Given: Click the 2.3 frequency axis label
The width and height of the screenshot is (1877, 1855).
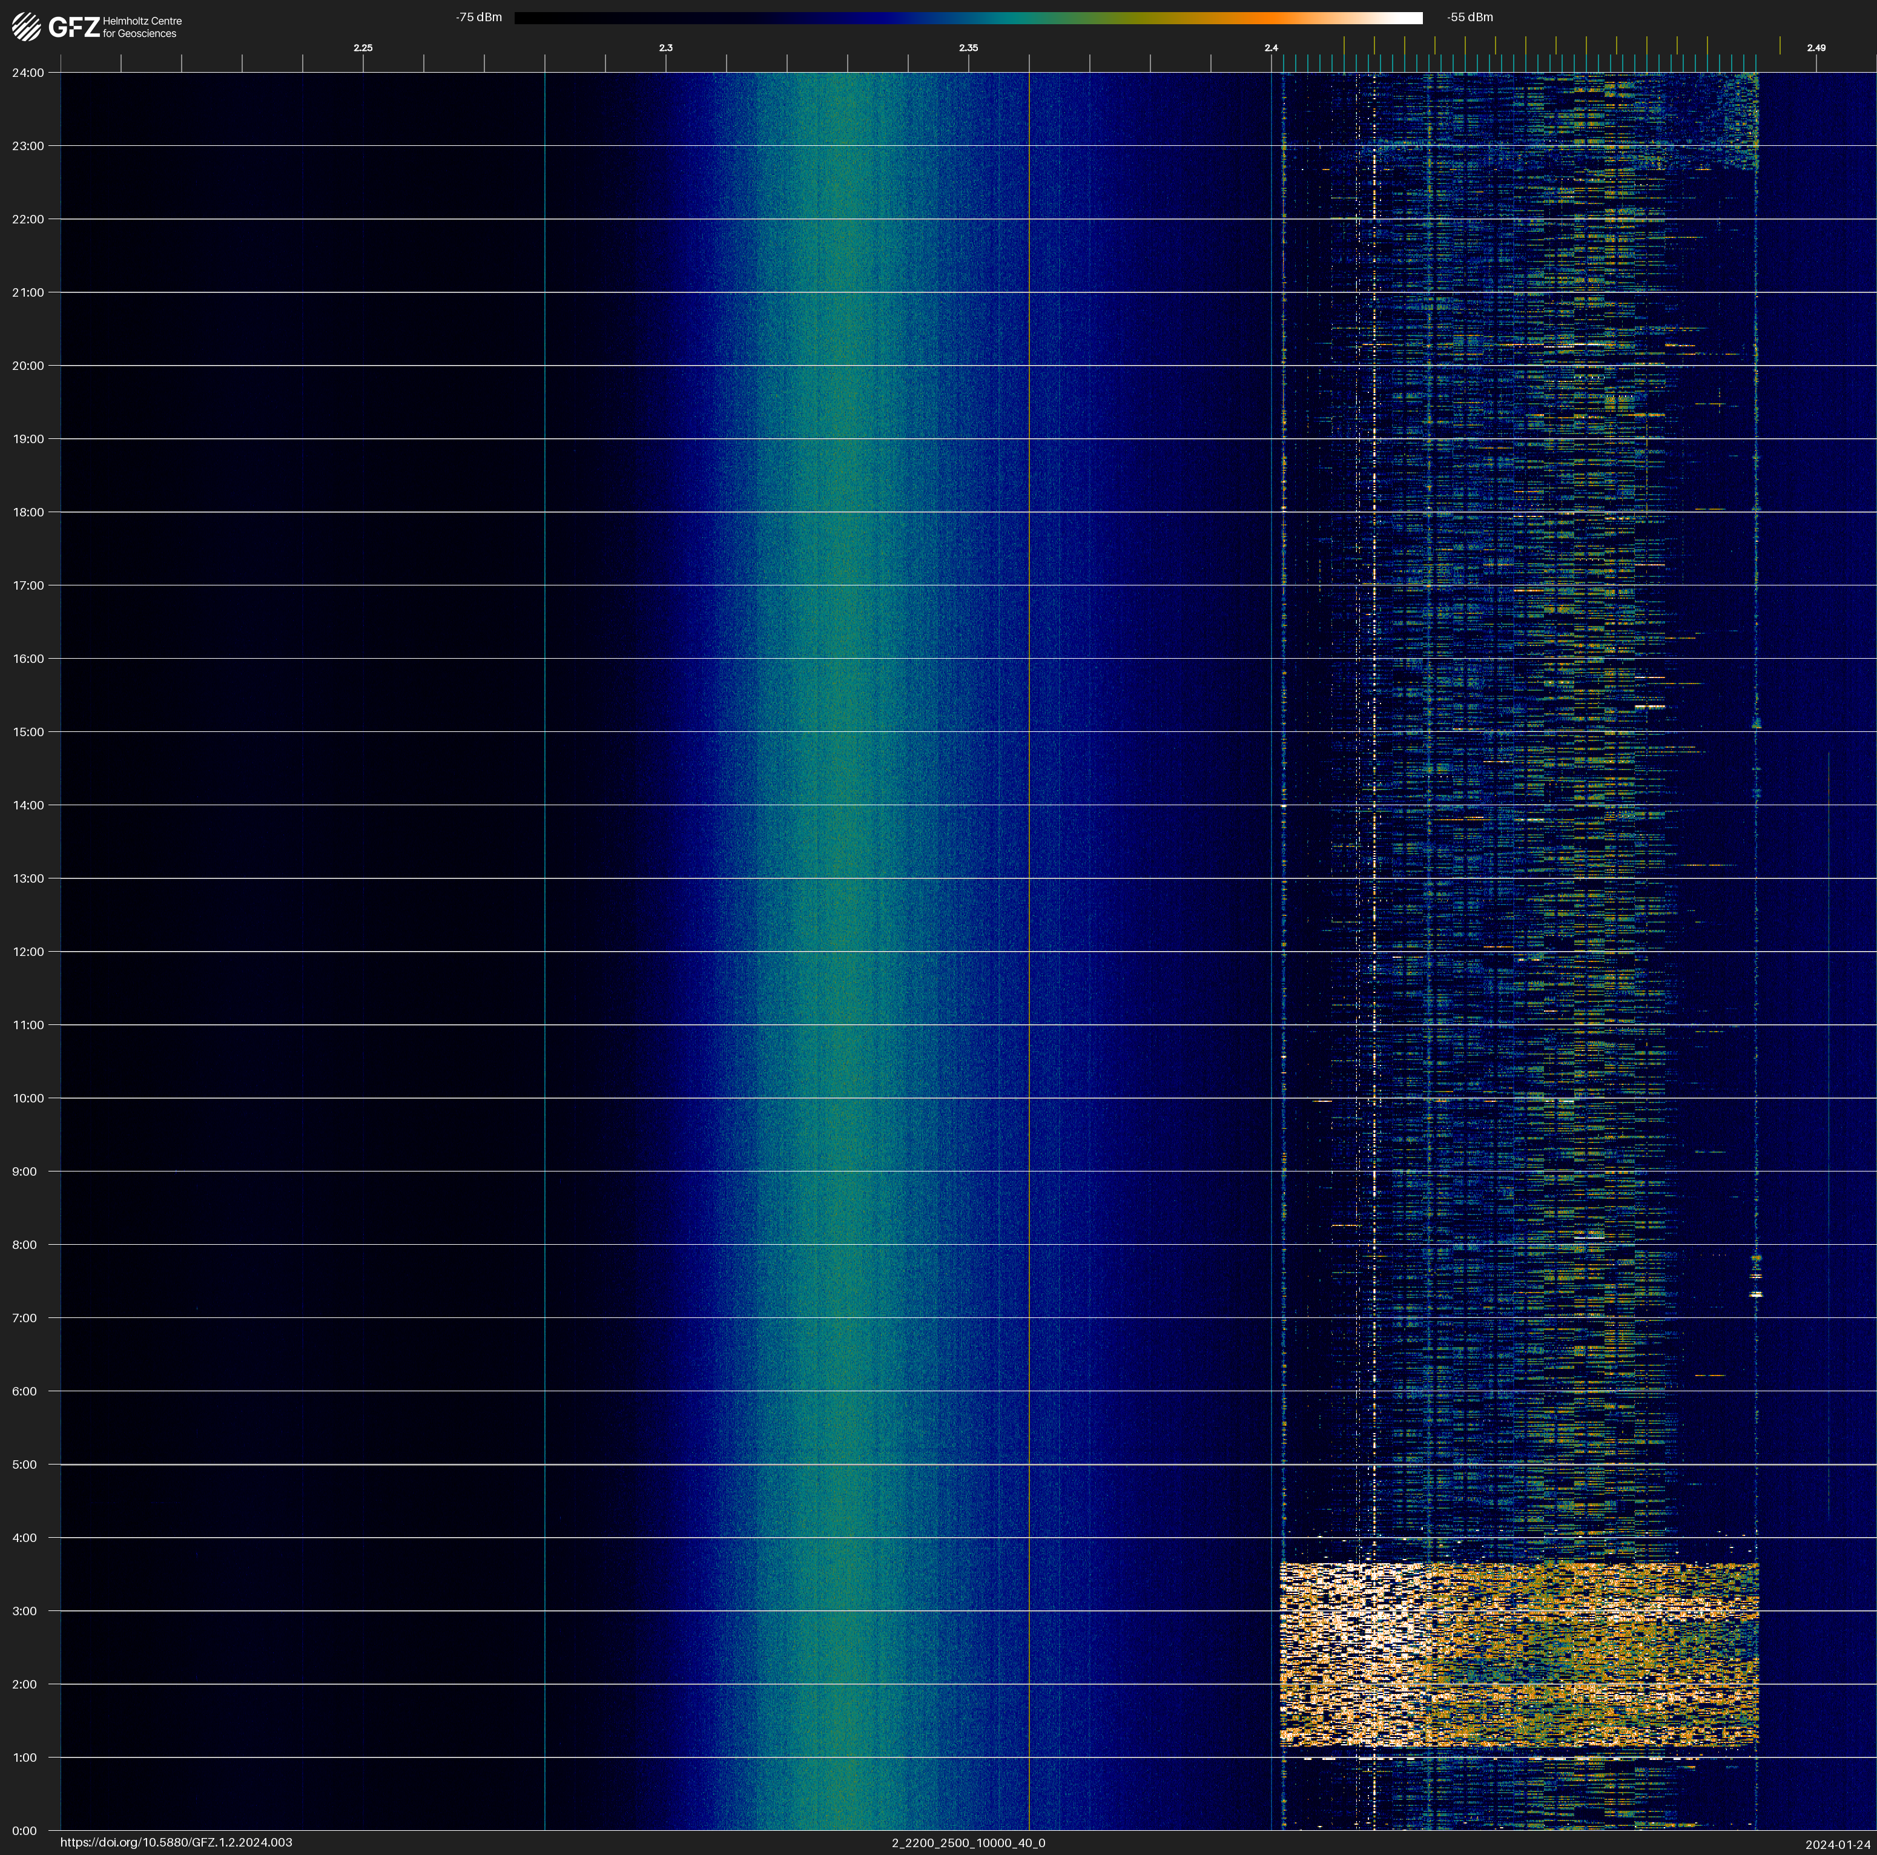Looking at the screenshot, I should tap(665, 48).
